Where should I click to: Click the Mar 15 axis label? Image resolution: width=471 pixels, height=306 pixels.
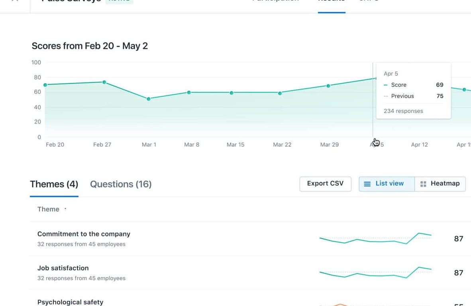pos(235,145)
